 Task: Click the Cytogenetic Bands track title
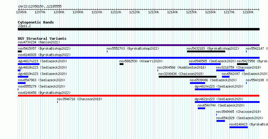click(36, 22)
